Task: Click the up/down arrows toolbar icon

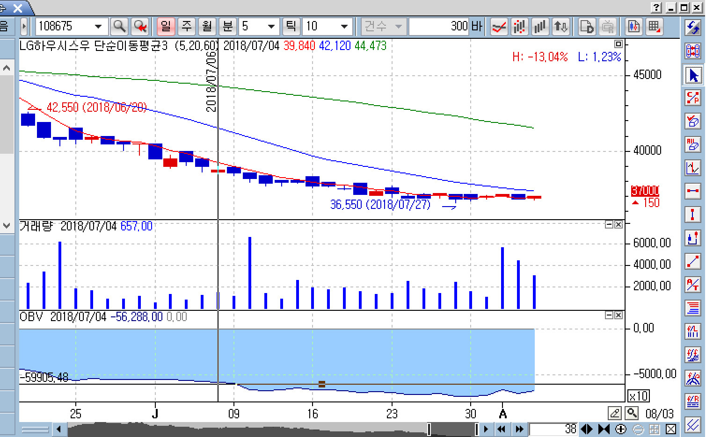Action: coord(560,27)
